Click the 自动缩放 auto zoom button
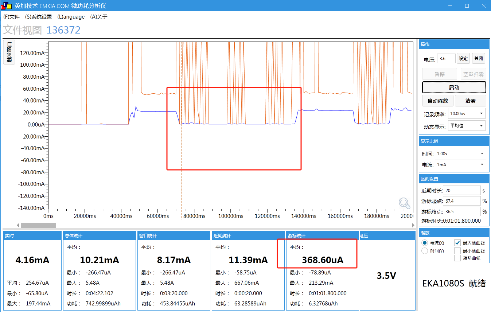Screen dimensions: 491x312 (x=438, y=101)
